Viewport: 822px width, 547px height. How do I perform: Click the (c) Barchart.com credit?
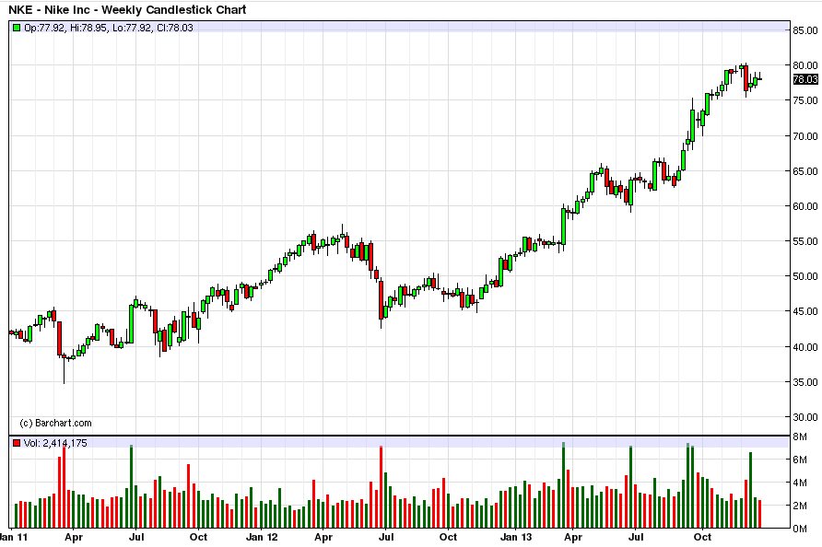click(55, 423)
